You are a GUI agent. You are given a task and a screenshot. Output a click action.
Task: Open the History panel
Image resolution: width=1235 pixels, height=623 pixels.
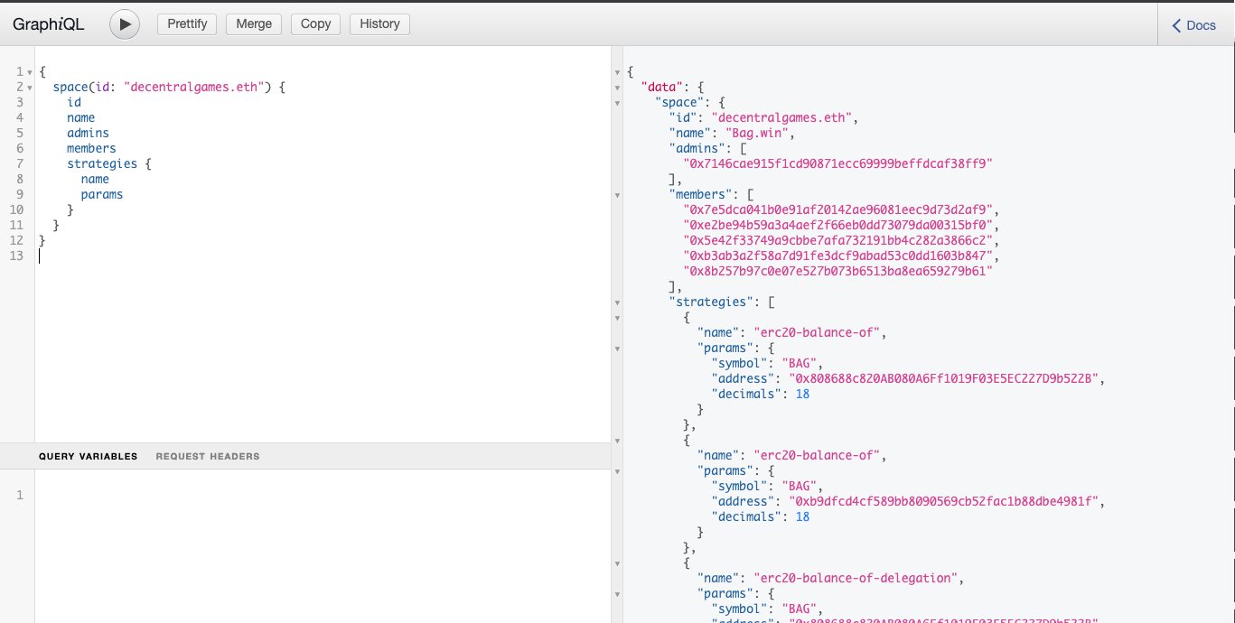click(x=379, y=24)
